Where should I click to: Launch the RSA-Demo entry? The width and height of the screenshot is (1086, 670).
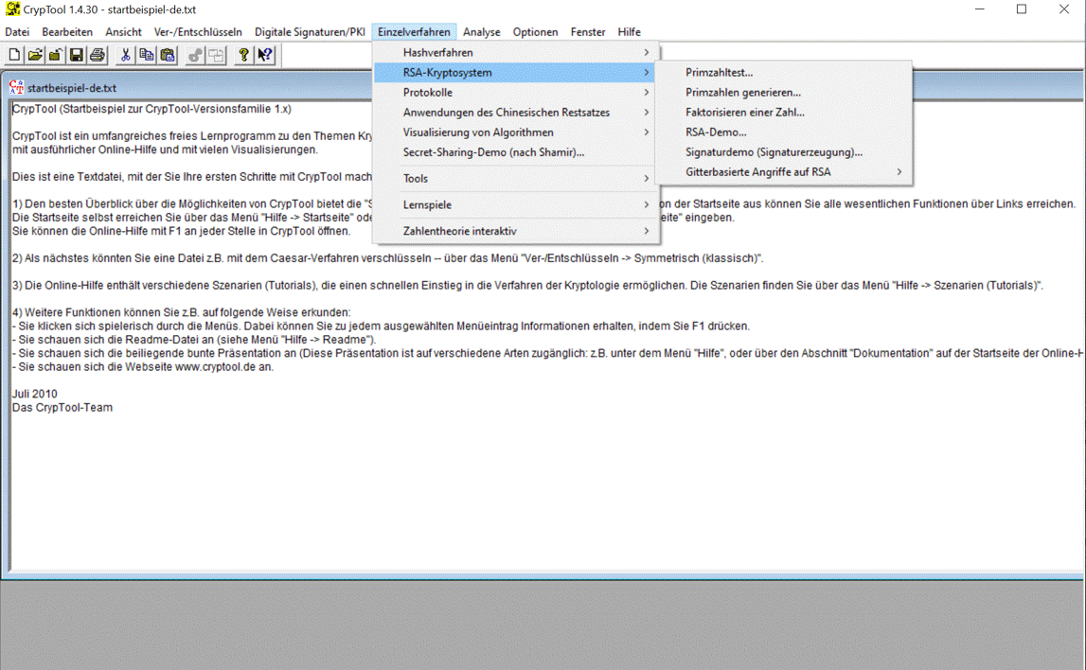(783, 132)
